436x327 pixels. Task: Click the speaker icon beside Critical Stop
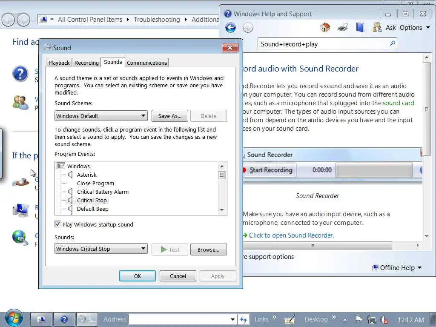tap(70, 200)
